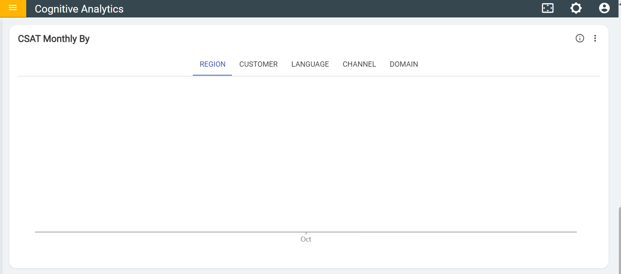
Task: Show info for CSAT Monthly chart
Action: coord(580,38)
